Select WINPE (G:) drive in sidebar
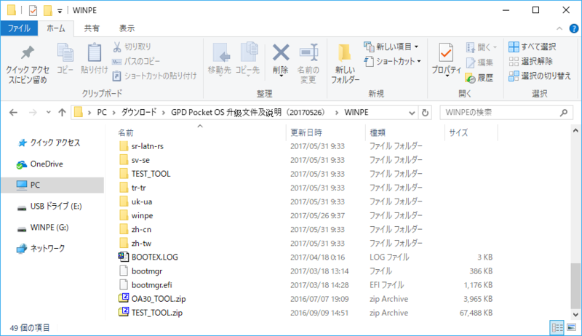Viewport: 582px width, 336px height. [x=49, y=228]
